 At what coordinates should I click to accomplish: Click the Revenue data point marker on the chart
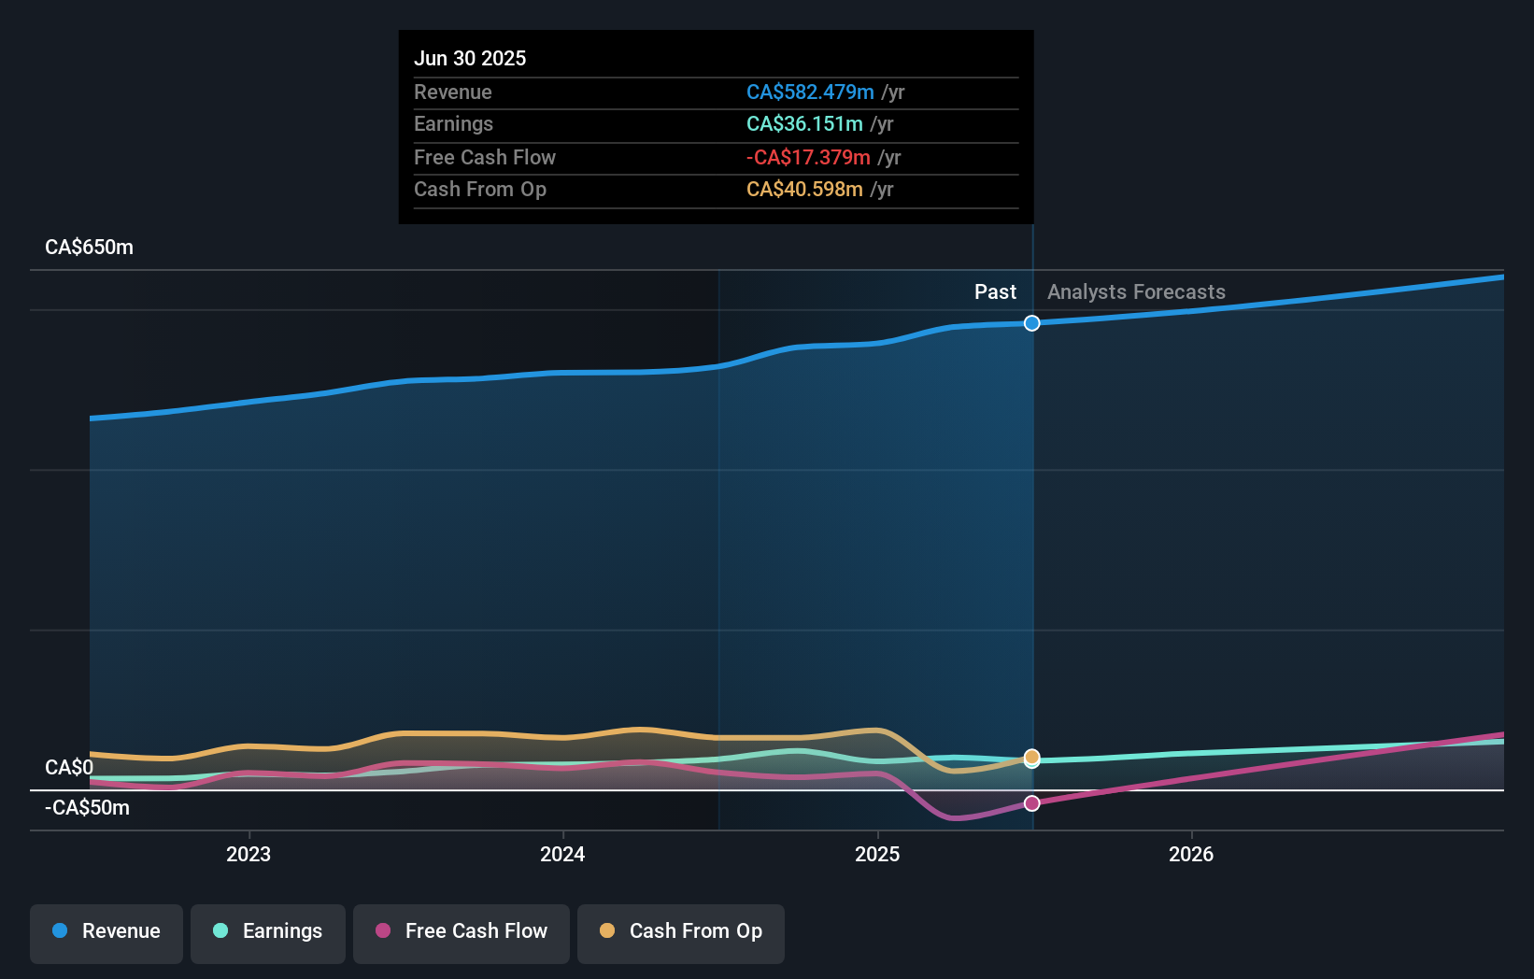click(1031, 323)
